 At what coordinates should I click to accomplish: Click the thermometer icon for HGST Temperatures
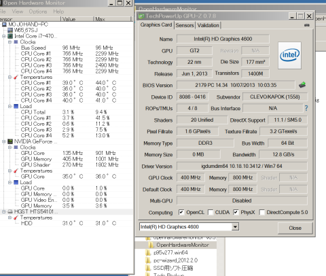(16, 218)
